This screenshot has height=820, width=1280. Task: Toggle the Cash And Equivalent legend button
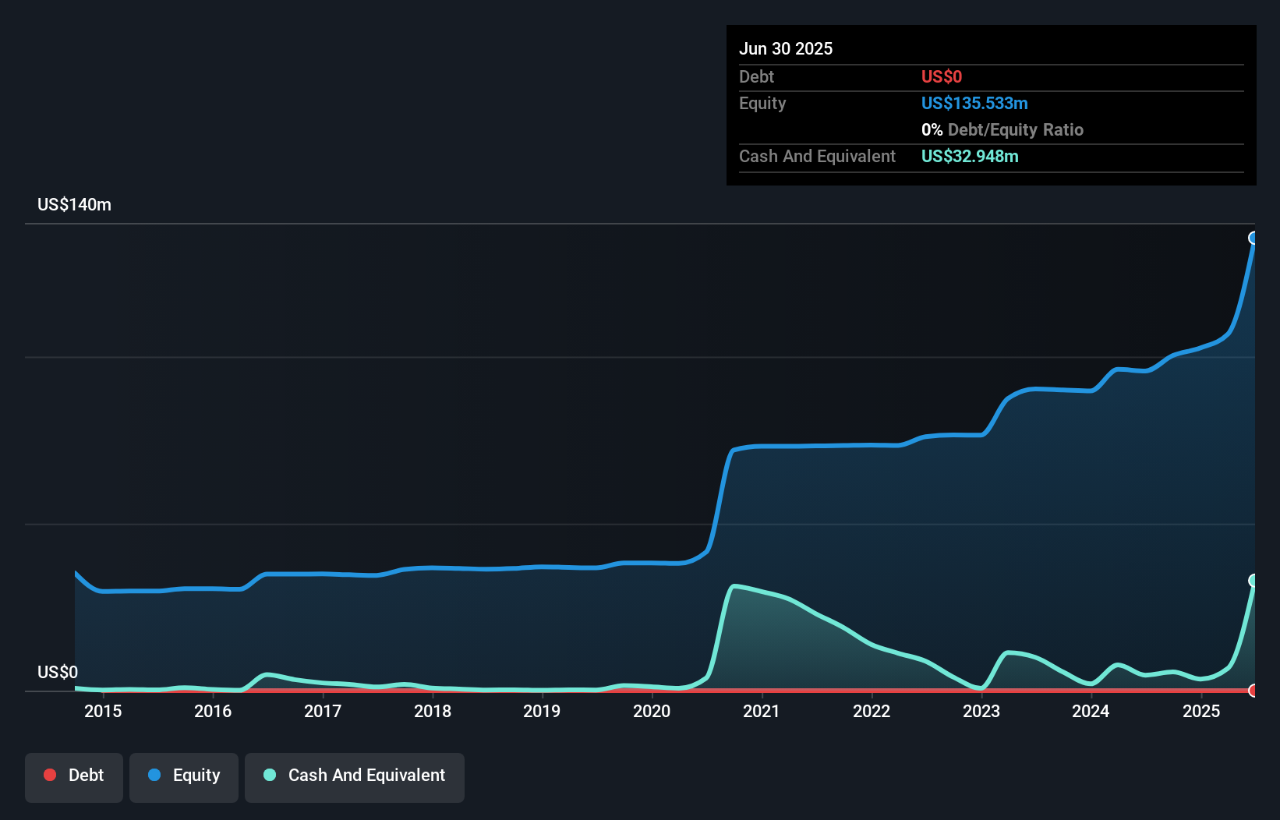(355, 777)
